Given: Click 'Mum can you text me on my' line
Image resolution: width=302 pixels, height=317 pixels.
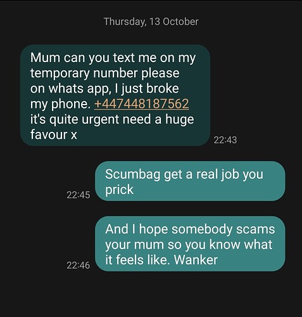Looking at the screenshot, I should [x=113, y=58].
